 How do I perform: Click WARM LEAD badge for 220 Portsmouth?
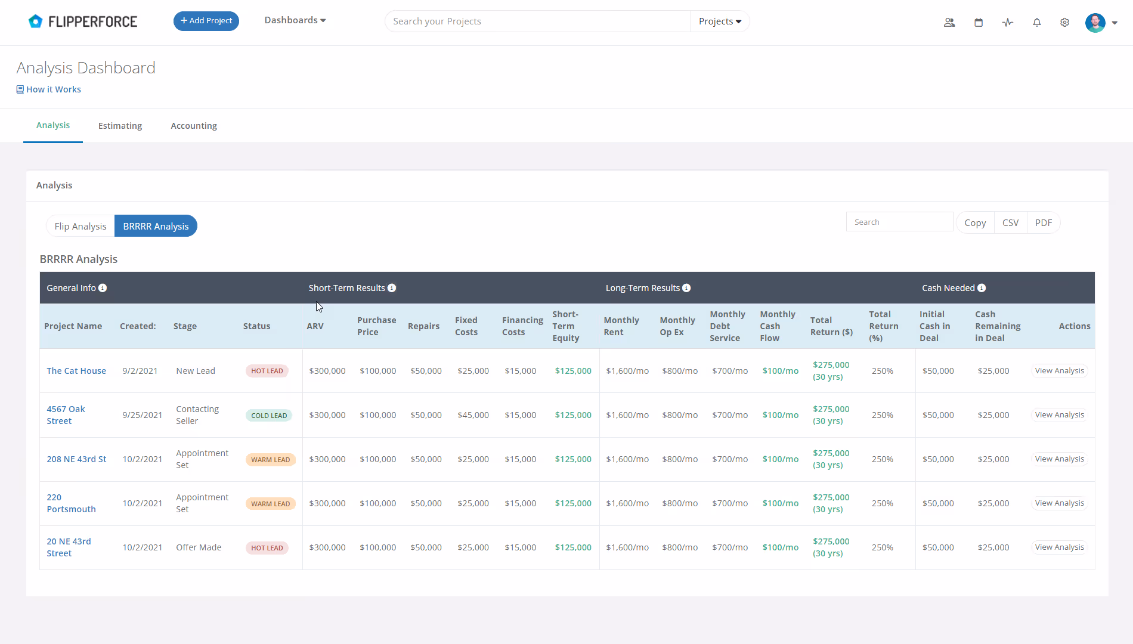(x=270, y=504)
